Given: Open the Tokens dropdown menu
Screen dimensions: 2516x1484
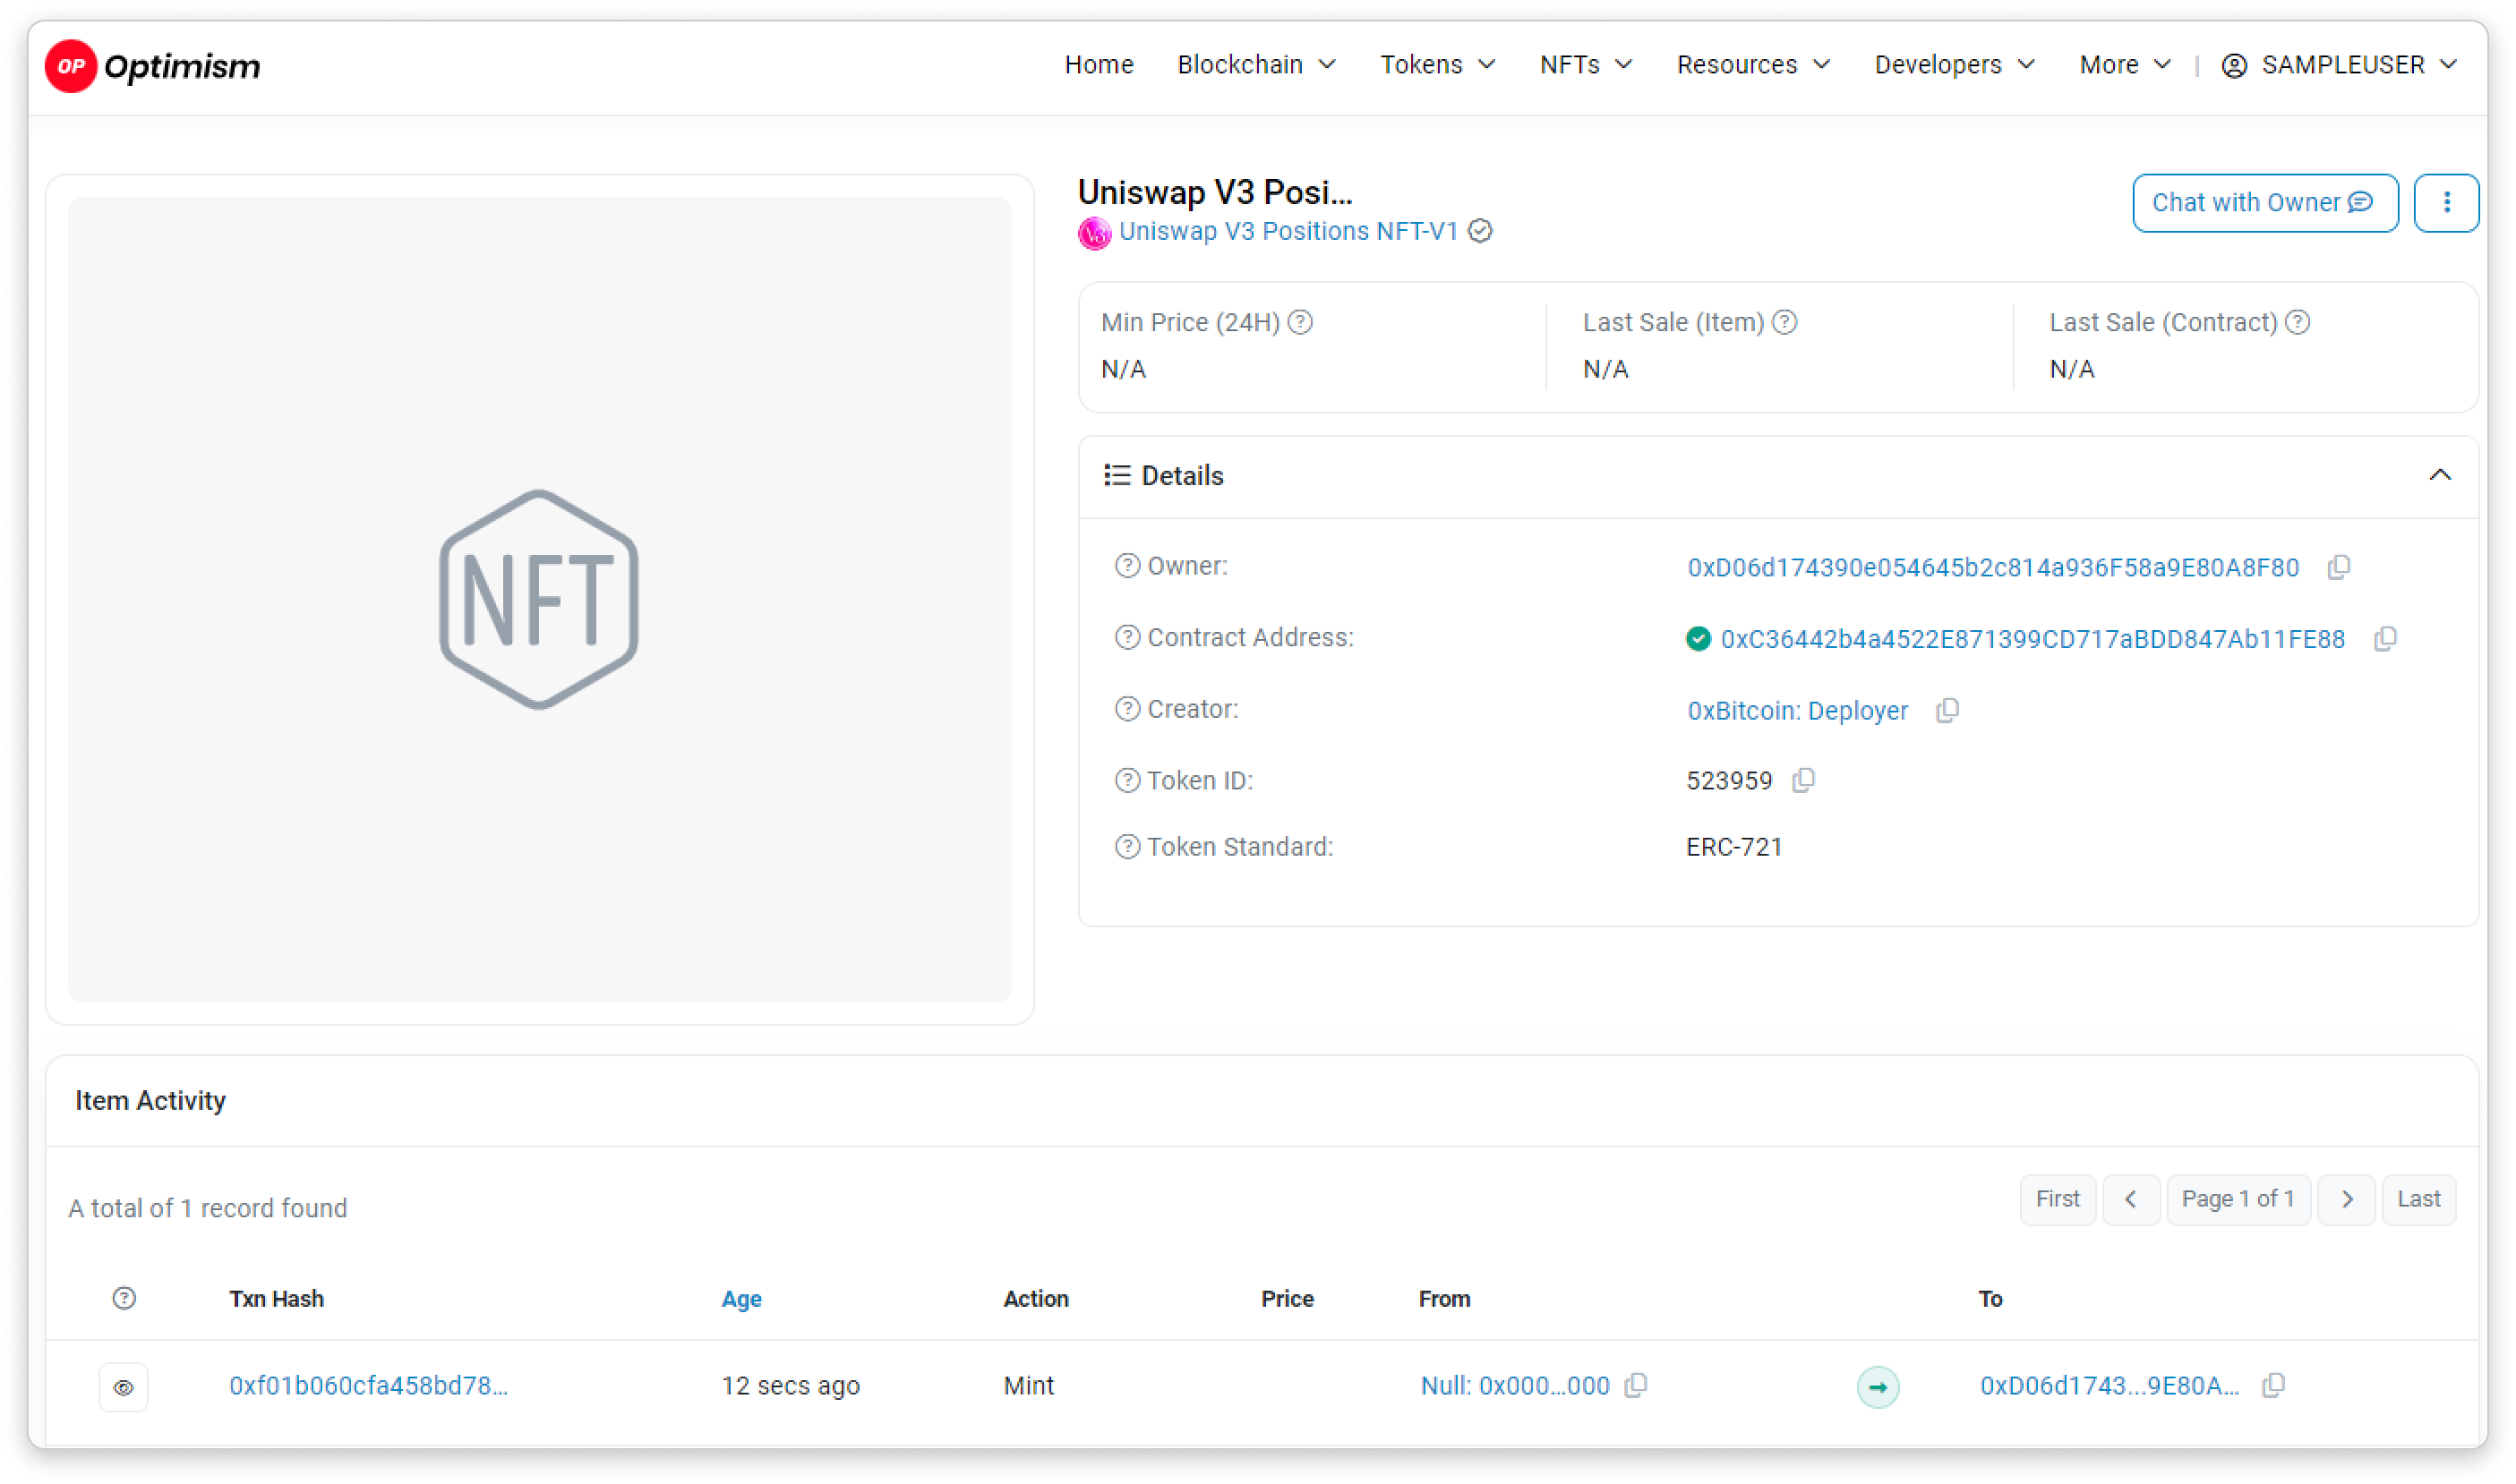Looking at the screenshot, I should point(1436,65).
